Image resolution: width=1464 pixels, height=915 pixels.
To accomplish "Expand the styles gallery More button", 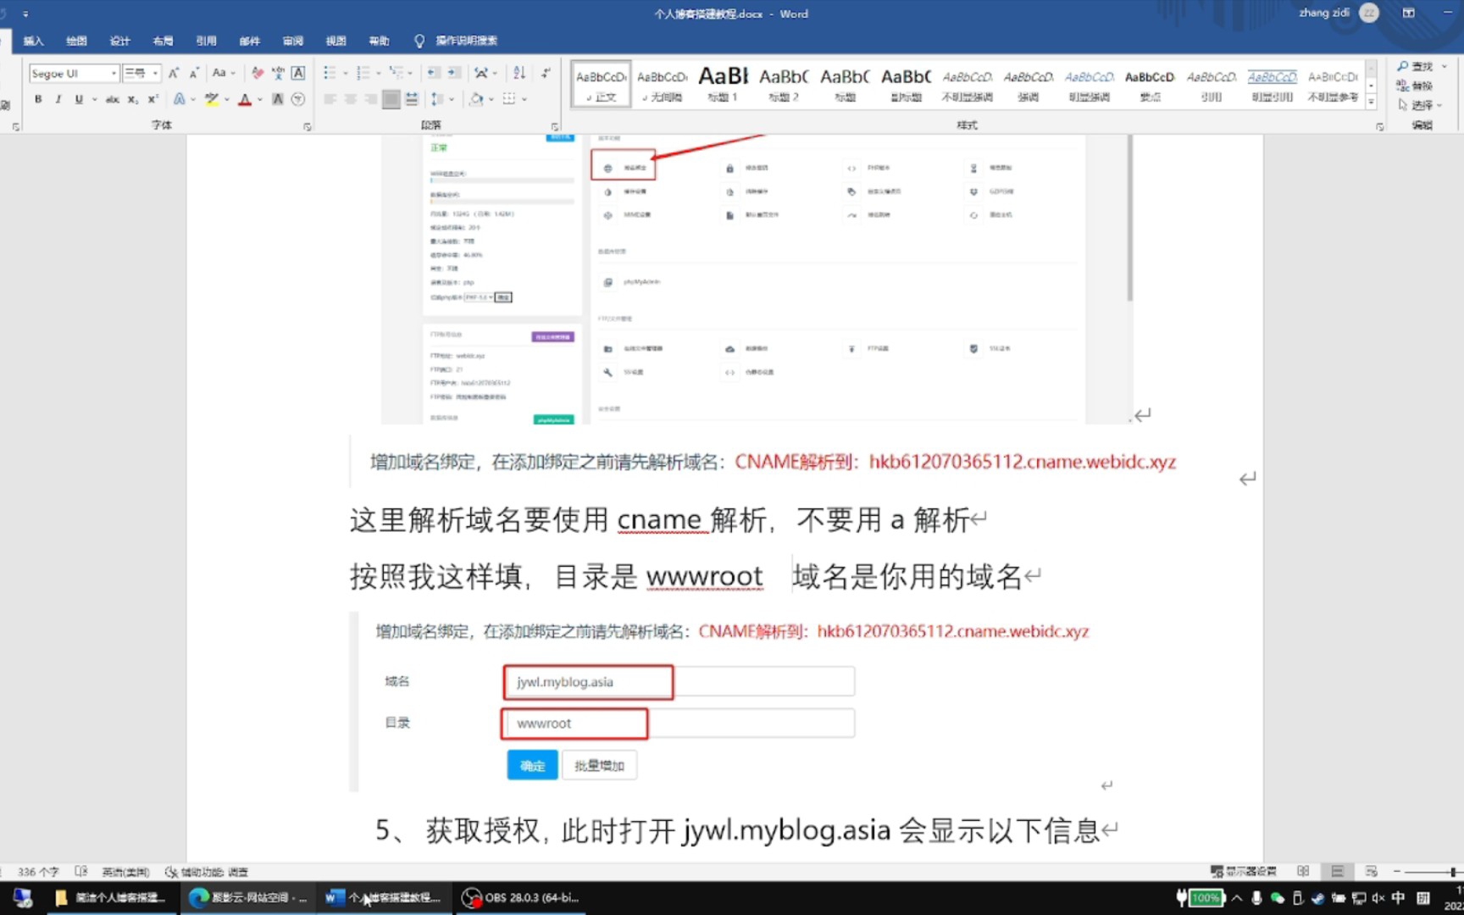I will (x=1371, y=103).
